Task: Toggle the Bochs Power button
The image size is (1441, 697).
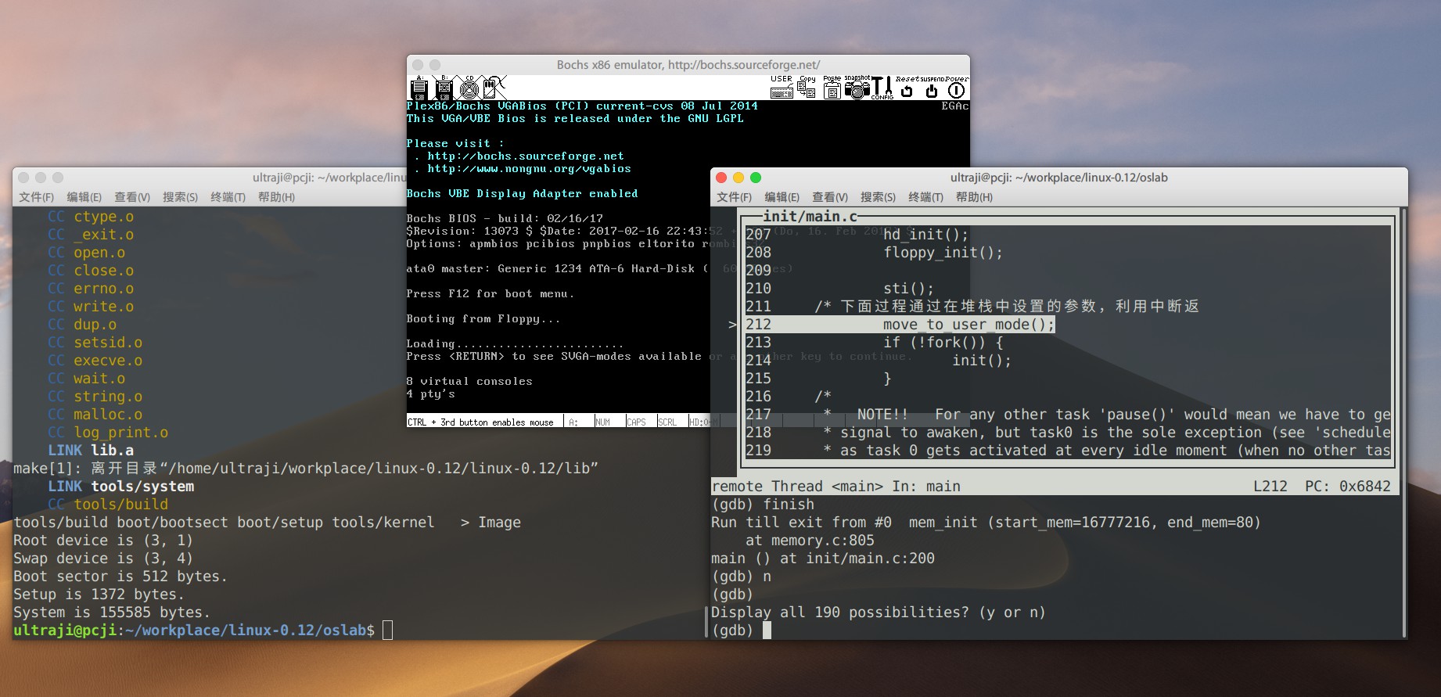Action: pos(956,90)
